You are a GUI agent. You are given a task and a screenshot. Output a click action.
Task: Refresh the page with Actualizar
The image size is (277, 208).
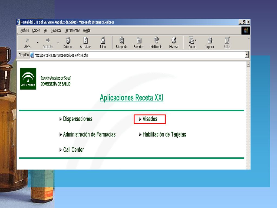pyautogui.click(x=85, y=43)
